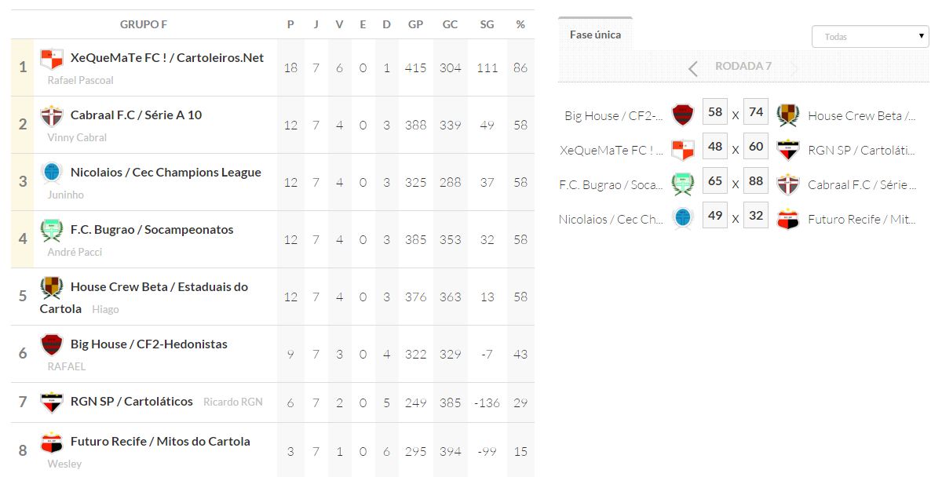Go to next rodada with right chevron
The height and width of the screenshot is (477, 942).
[794, 68]
